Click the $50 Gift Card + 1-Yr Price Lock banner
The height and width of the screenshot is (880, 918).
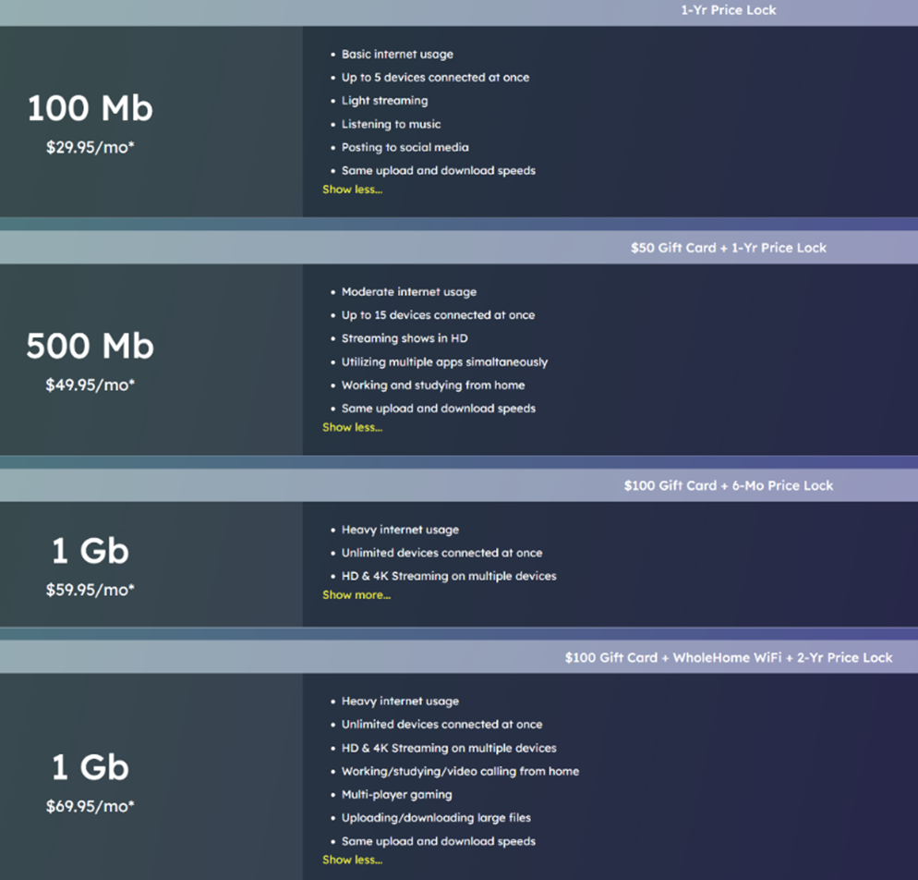click(x=728, y=248)
